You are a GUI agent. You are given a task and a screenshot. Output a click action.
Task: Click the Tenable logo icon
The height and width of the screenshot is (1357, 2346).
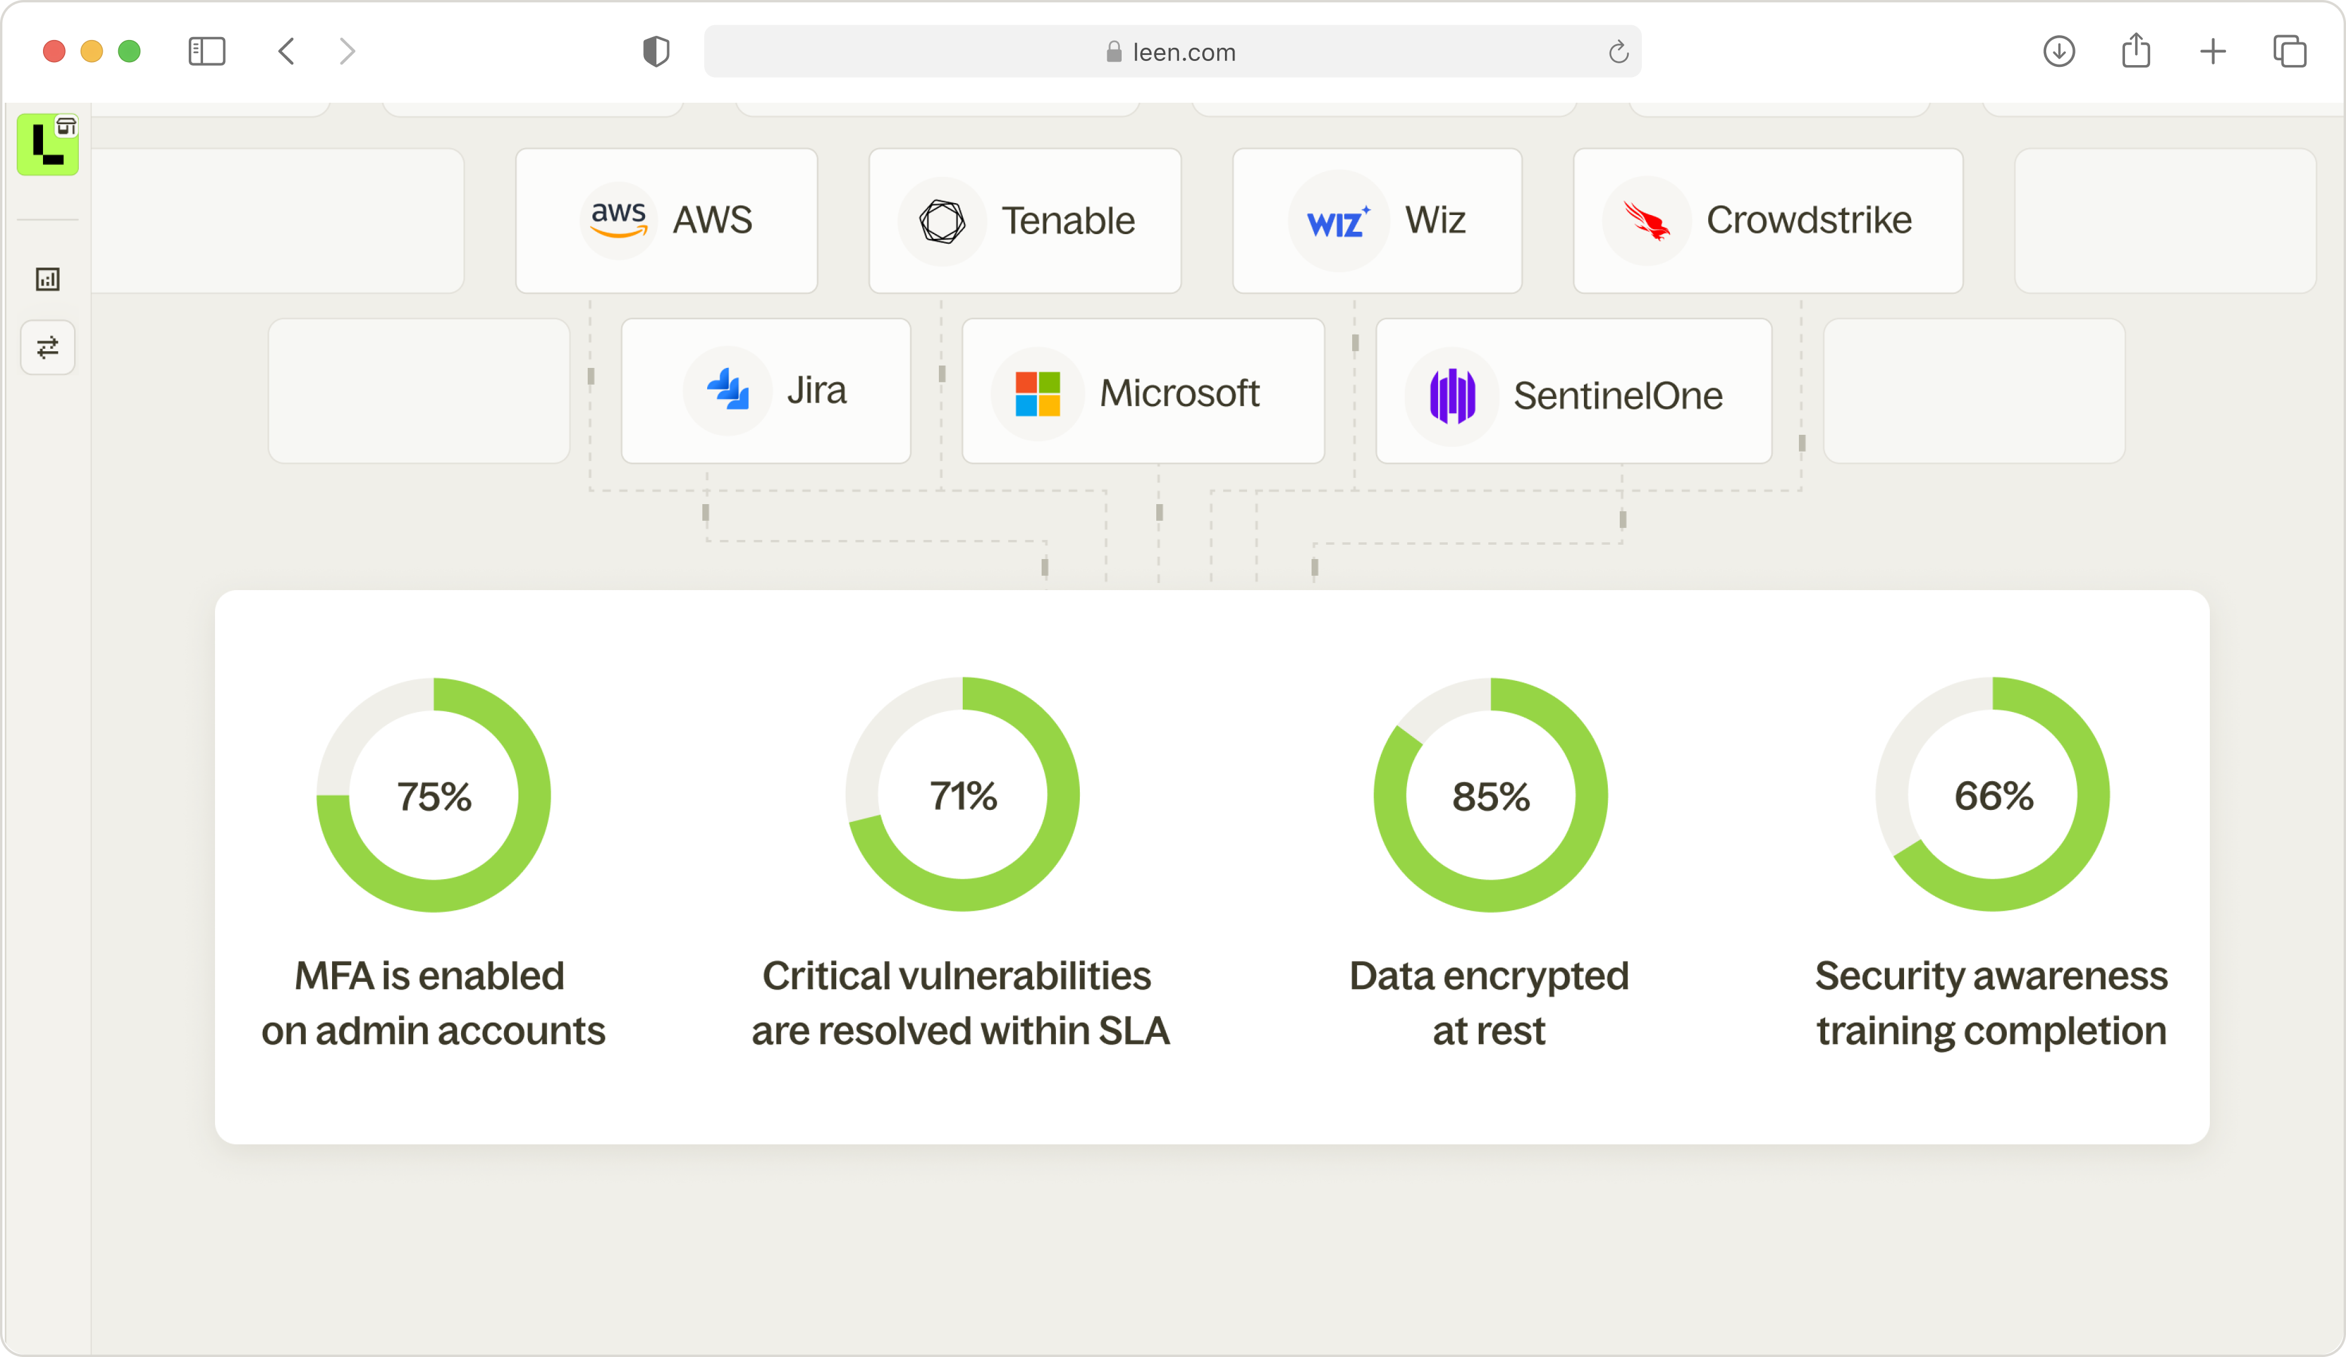(x=942, y=222)
